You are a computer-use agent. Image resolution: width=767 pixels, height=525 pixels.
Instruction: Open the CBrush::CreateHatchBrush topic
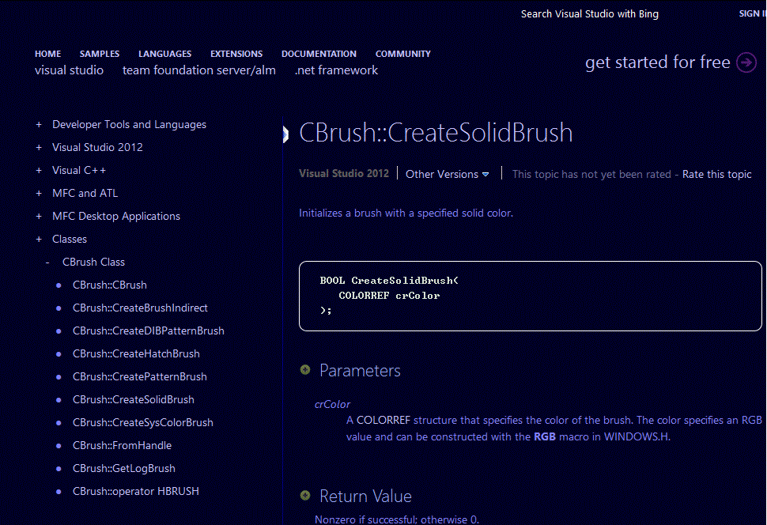[x=136, y=353]
